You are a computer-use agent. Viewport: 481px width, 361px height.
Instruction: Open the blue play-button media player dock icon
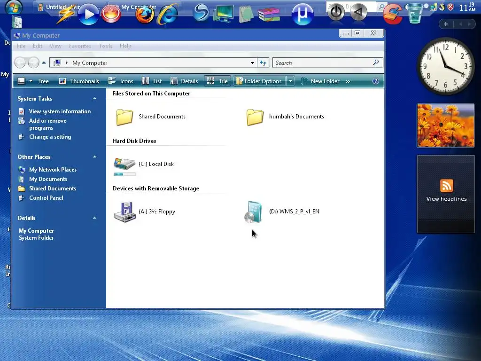click(88, 14)
